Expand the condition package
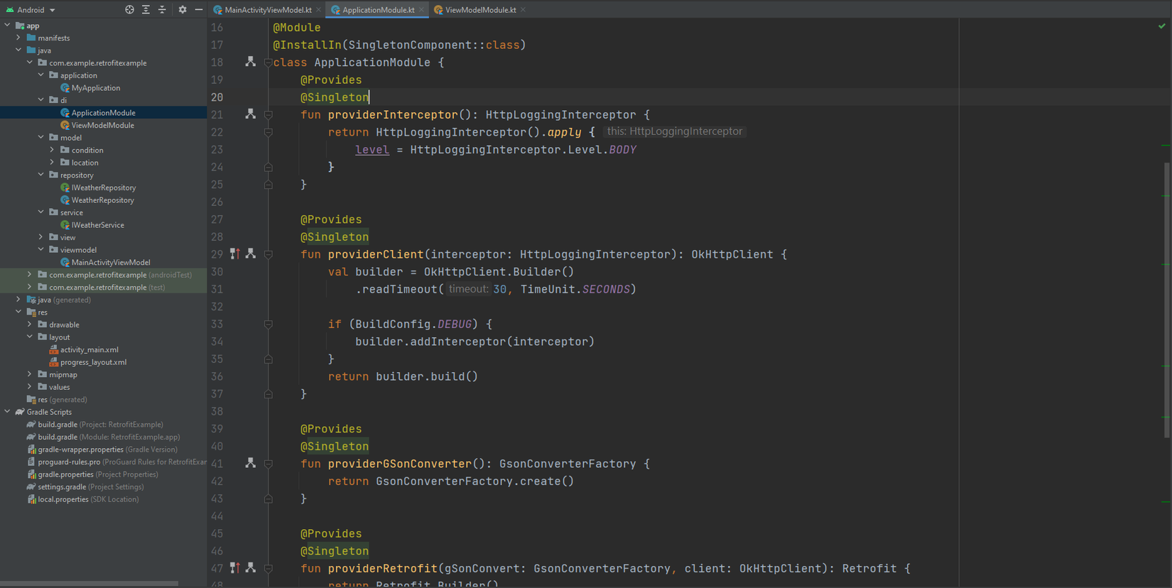This screenshot has height=588, width=1172. [52, 150]
